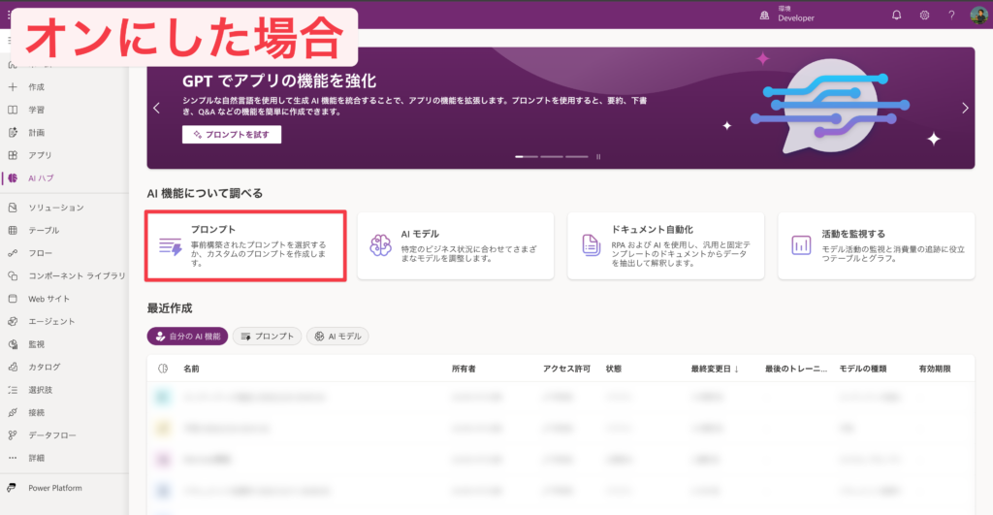This screenshot has width=993, height=515.
Task: Click the プロンプトを試す button
Action: point(232,135)
